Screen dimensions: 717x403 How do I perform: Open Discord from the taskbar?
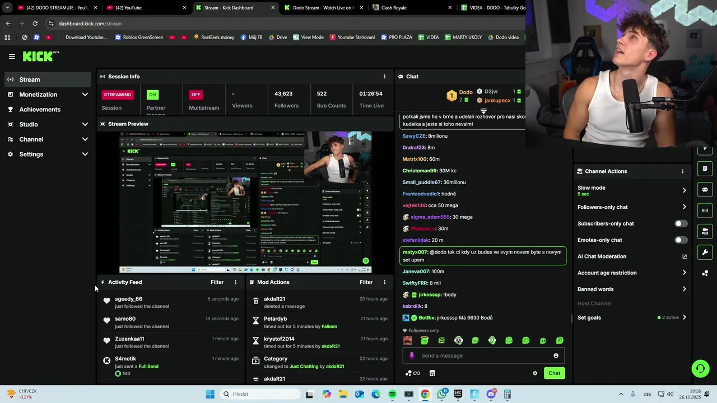click(x=491, y=394)
